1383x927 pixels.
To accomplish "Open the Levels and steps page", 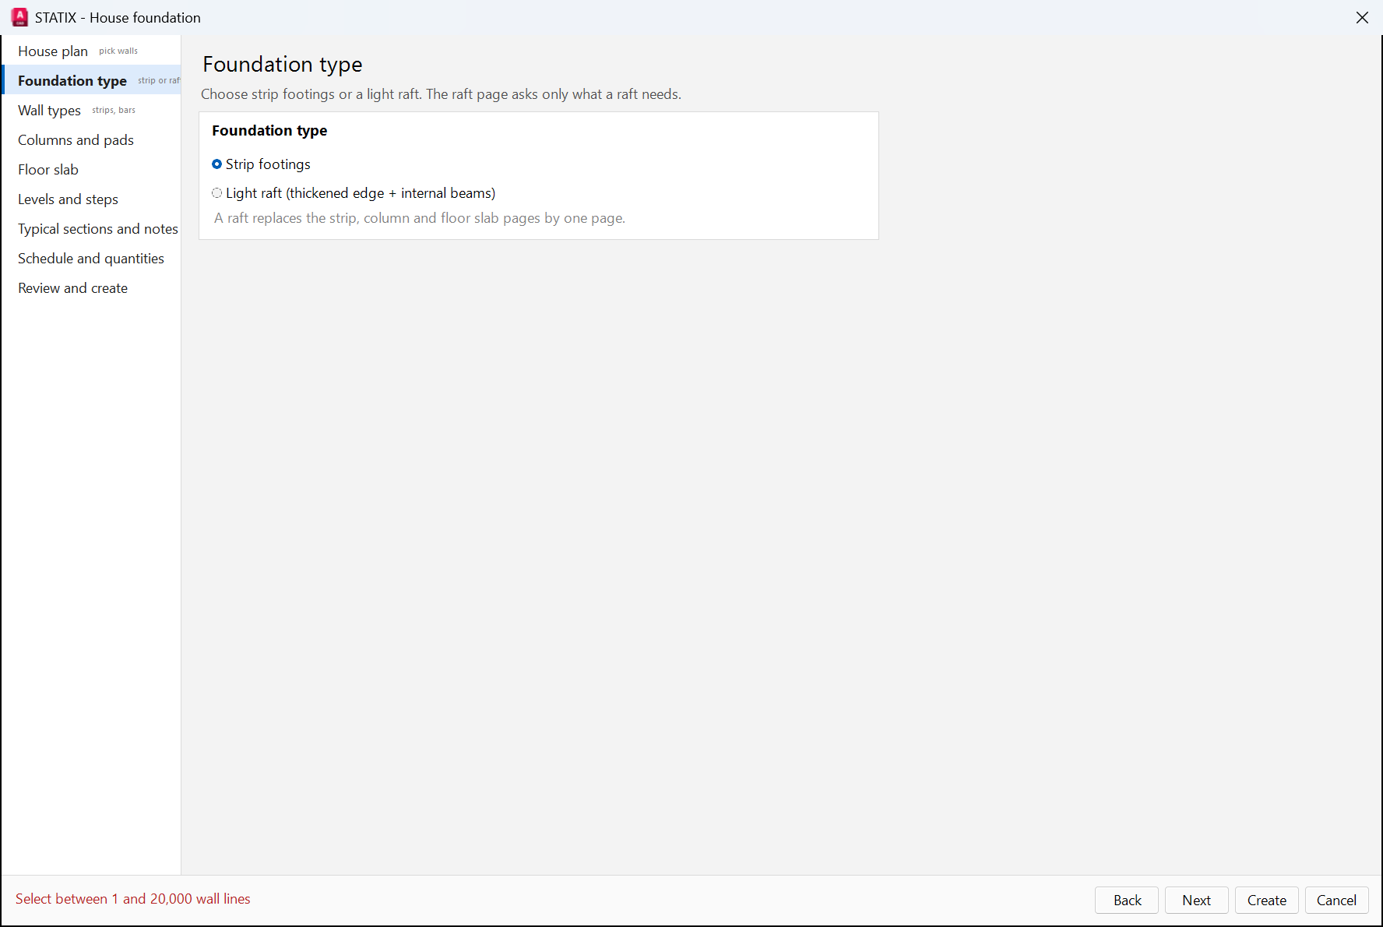I will pos(92,199).
